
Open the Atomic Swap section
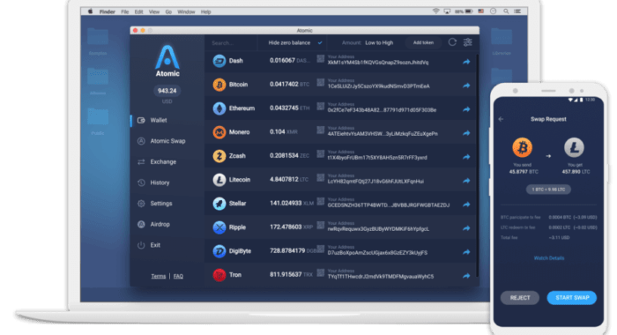tap(167, 141)
